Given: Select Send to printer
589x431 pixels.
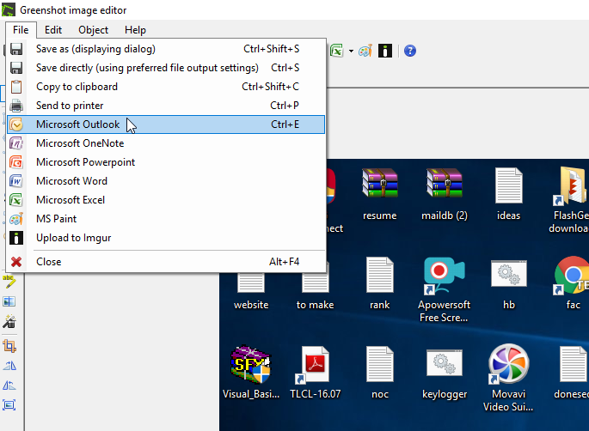Looking at the screenshot, I should point(166,106).
